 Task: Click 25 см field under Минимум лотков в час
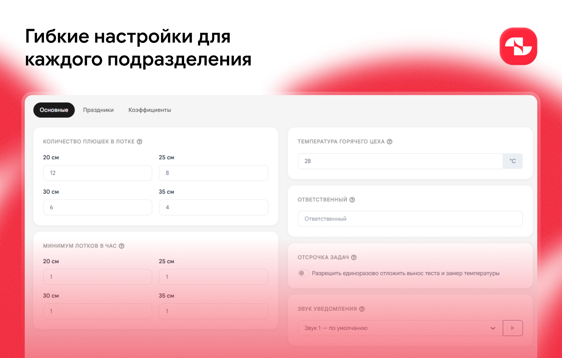[x=213, y=277]
